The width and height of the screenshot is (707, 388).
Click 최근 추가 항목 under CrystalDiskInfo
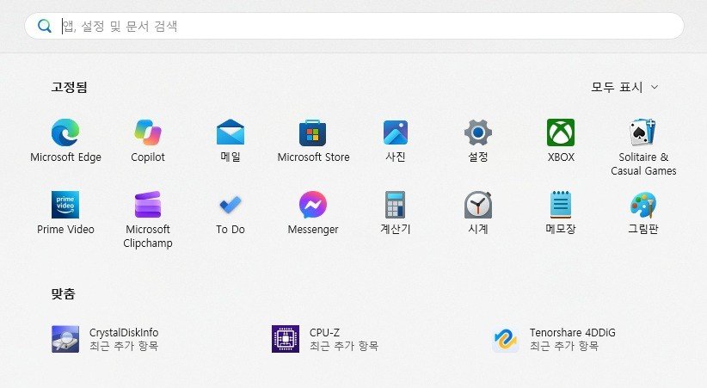[124, 346]
